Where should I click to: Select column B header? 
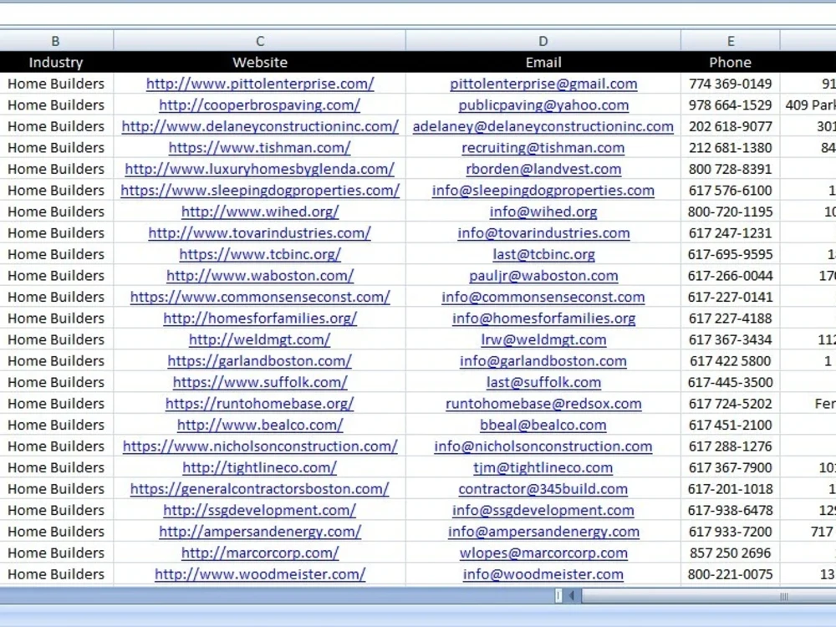click(55, 41)
